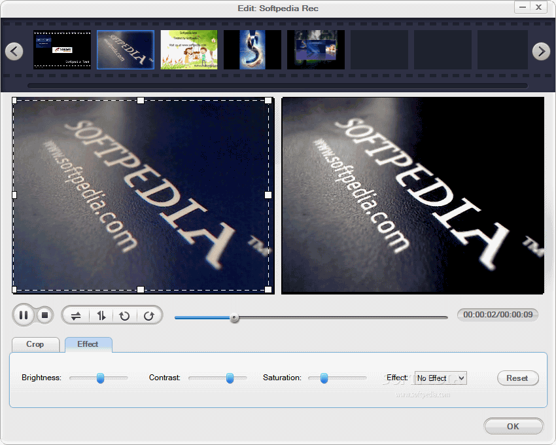Stop the video playback
Image resolution: width=556 pixels, height=445 pixels.
click(44, 315)
